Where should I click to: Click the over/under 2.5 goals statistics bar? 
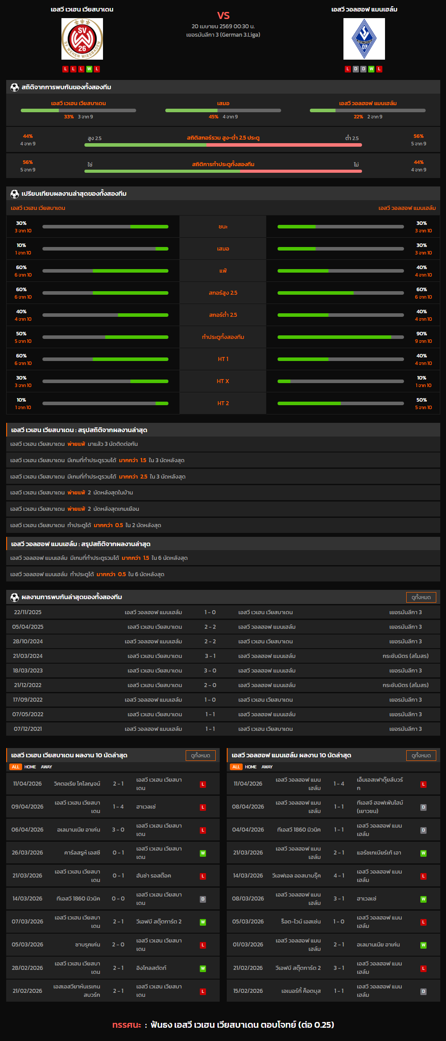(223, 145)
